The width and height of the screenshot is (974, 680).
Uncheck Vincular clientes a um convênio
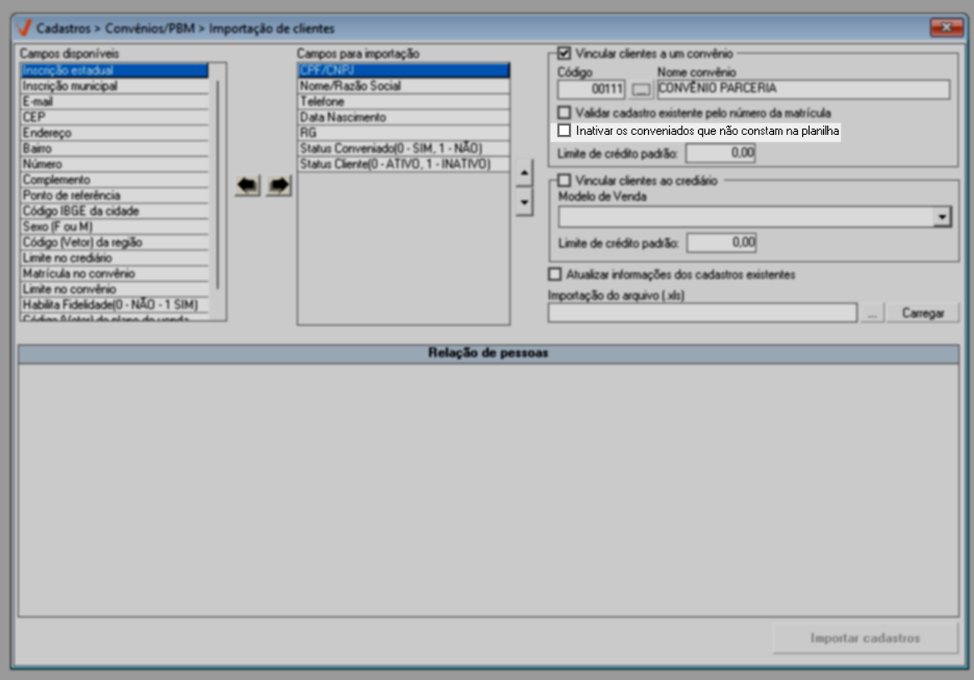[564, 53]
